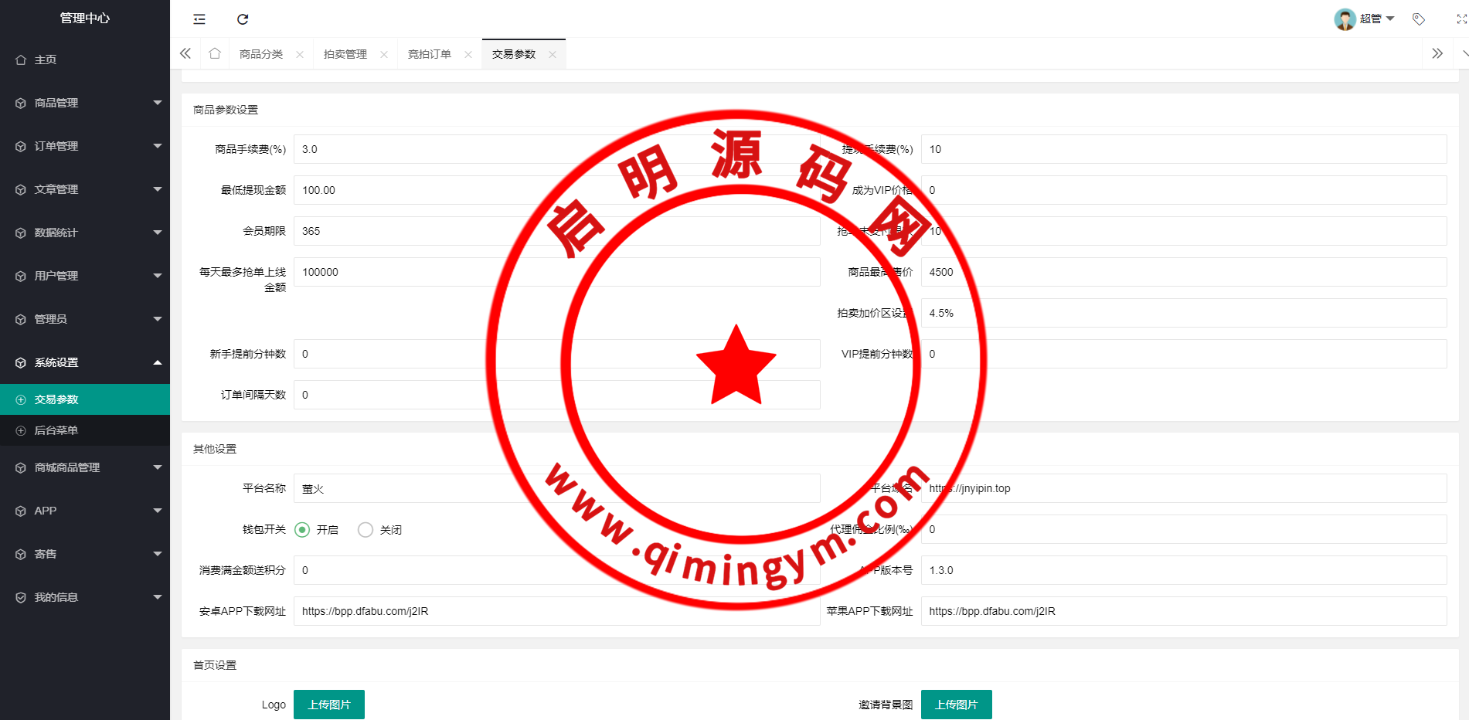Viewport: 1469px width, 720px height.
Task: Select the 关闭 wallet radio option
Action: 366,530
